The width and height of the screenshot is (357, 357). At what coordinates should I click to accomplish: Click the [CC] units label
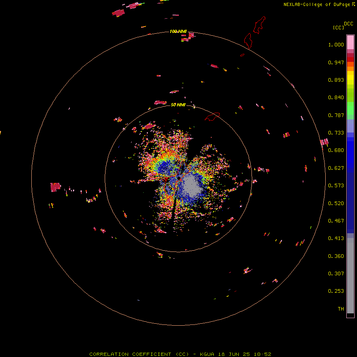(x=338, y=27)
